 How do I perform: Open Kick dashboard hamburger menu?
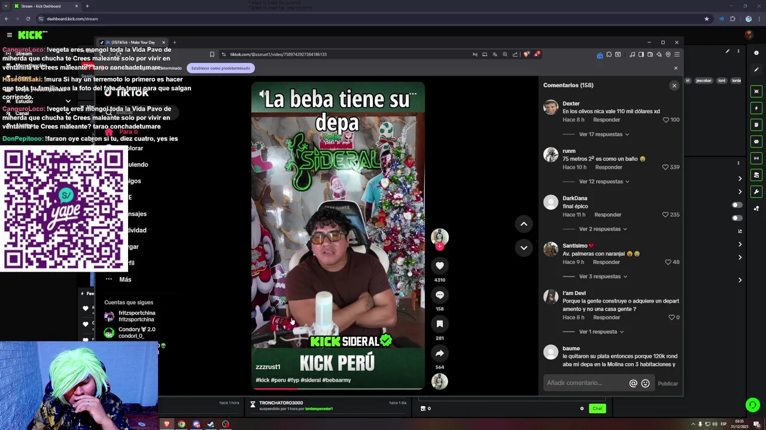9,35
